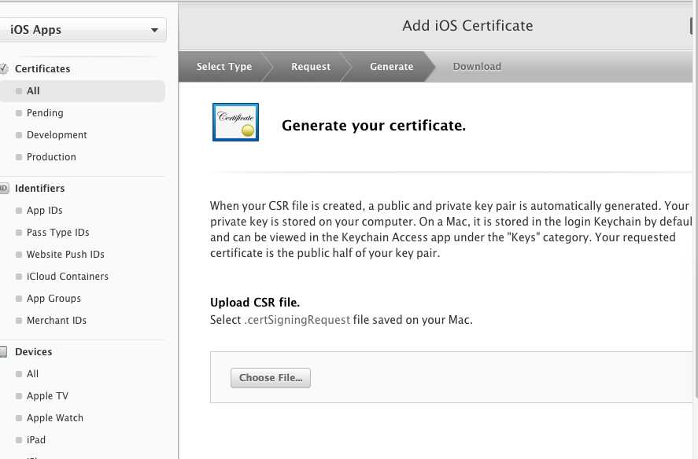The height and width of the screenshot is (459, 698).
Task: Open the iOS Apps platform dropdown
Action: click(x=83, y=30)
